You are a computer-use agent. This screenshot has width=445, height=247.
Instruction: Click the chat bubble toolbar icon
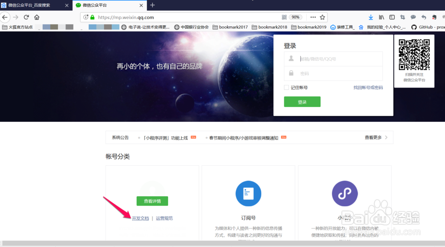pyautogui.click(x=413, y=17)
